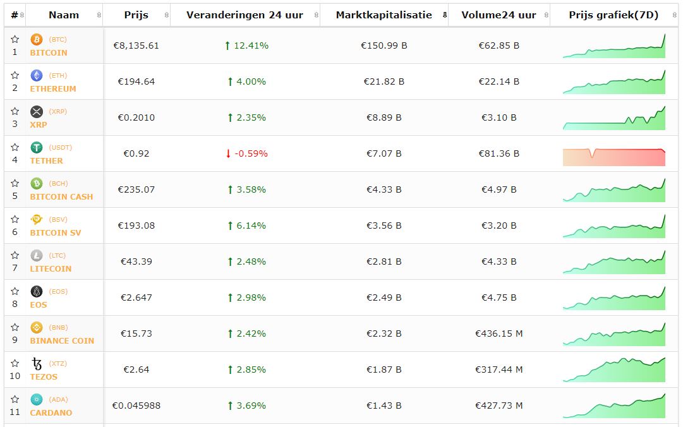Sort using the Marktkapitalisatie sort arrow
The height and width of the screenshot is (427, 683).
pyautogui.click(x=444, y=15)
